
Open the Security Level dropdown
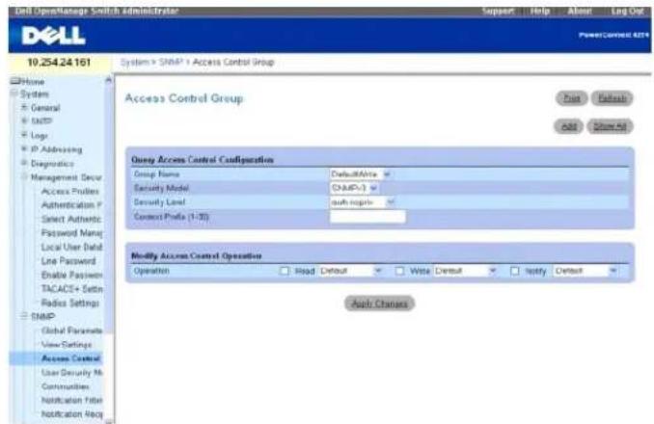click(362, 202)
